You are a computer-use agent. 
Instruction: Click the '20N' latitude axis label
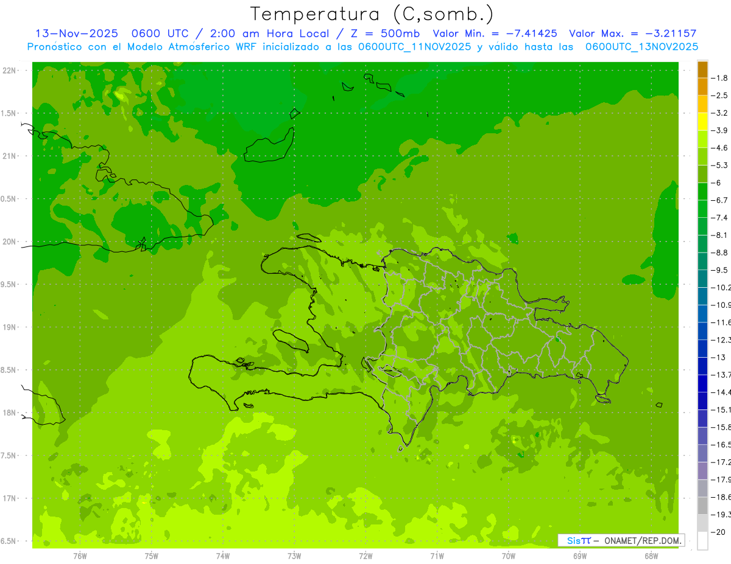coord(9,242)
